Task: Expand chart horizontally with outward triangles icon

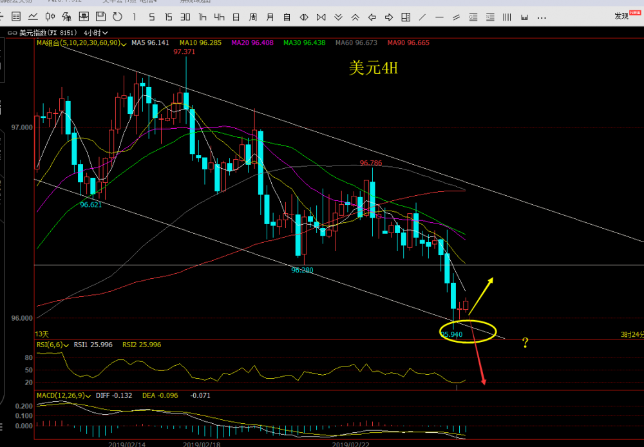Action: (305, 17)
